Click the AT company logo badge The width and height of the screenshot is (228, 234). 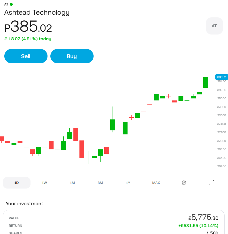[x=214, y=26]
